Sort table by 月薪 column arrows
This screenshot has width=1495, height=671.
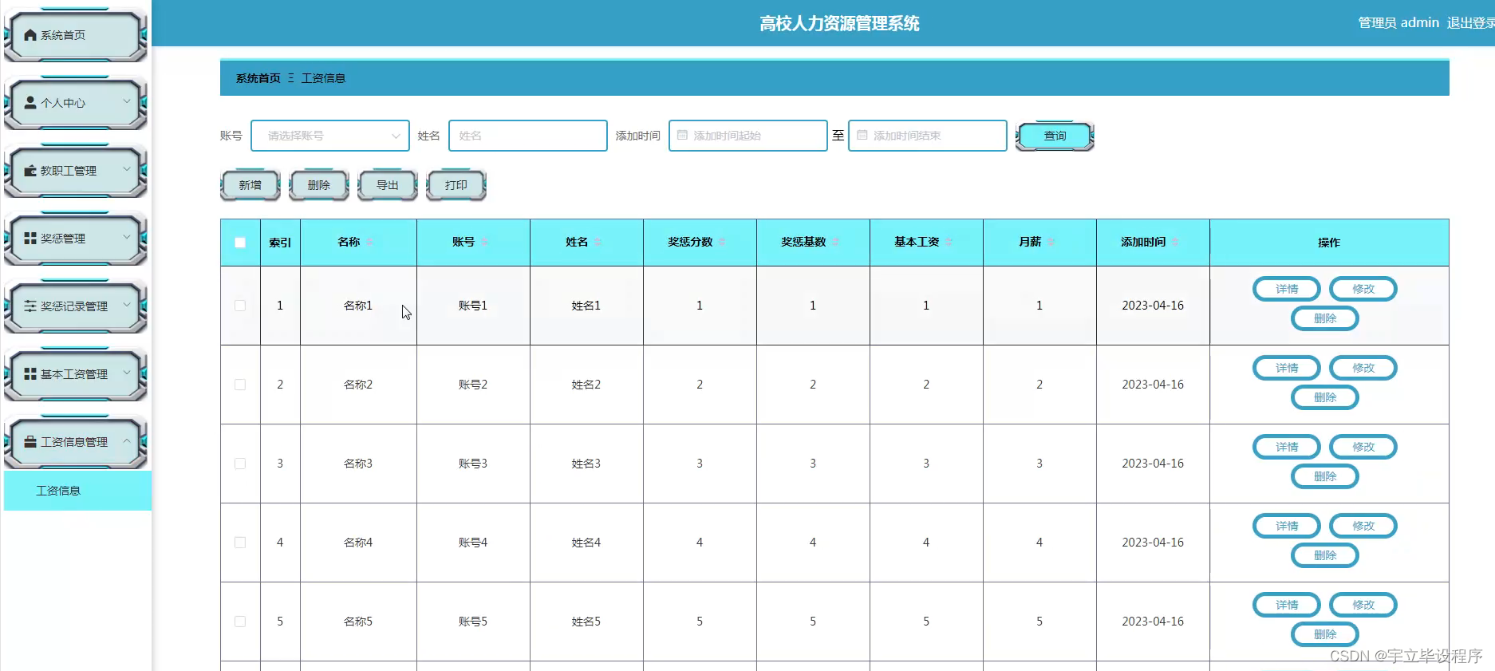pos(1051,242)
